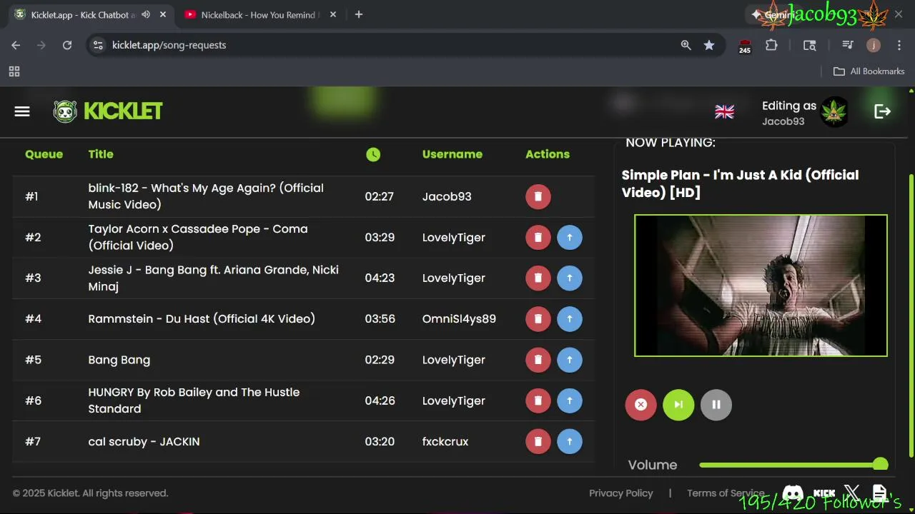915x514 pixels.
Task: Reload the Kicklet page
Action: point(67,45)
